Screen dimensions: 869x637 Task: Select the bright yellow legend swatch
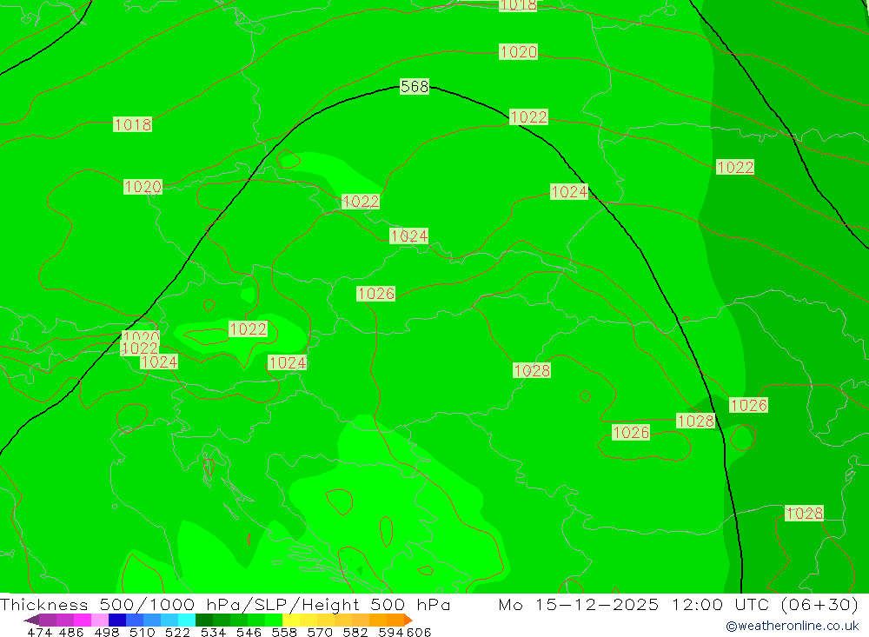click(x=291, y=620)
